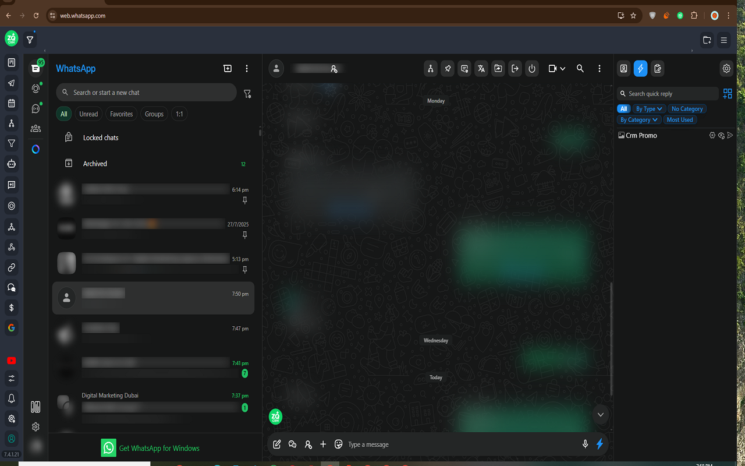Toggle the lightning quick reply panel button

tap(640, 69)
